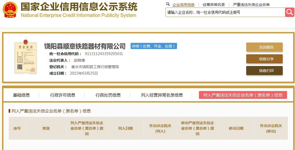
Task: Click the 列入严重违法失信企业名单（黑名单）原因 column header
Action: point(87,128)
